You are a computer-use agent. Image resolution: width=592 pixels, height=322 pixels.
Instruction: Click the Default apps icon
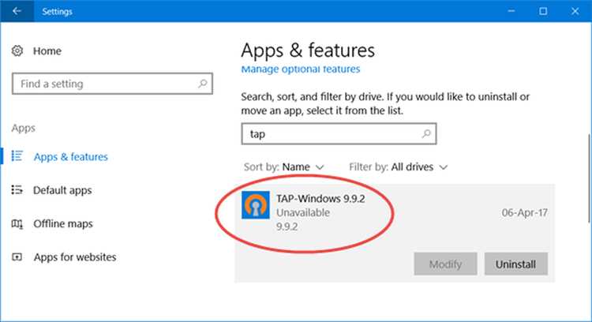tap(17, 189)
